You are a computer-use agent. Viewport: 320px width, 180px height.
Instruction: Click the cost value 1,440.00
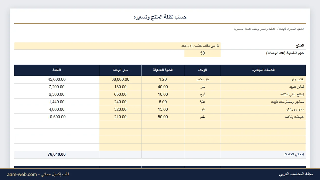pos(57,102)
